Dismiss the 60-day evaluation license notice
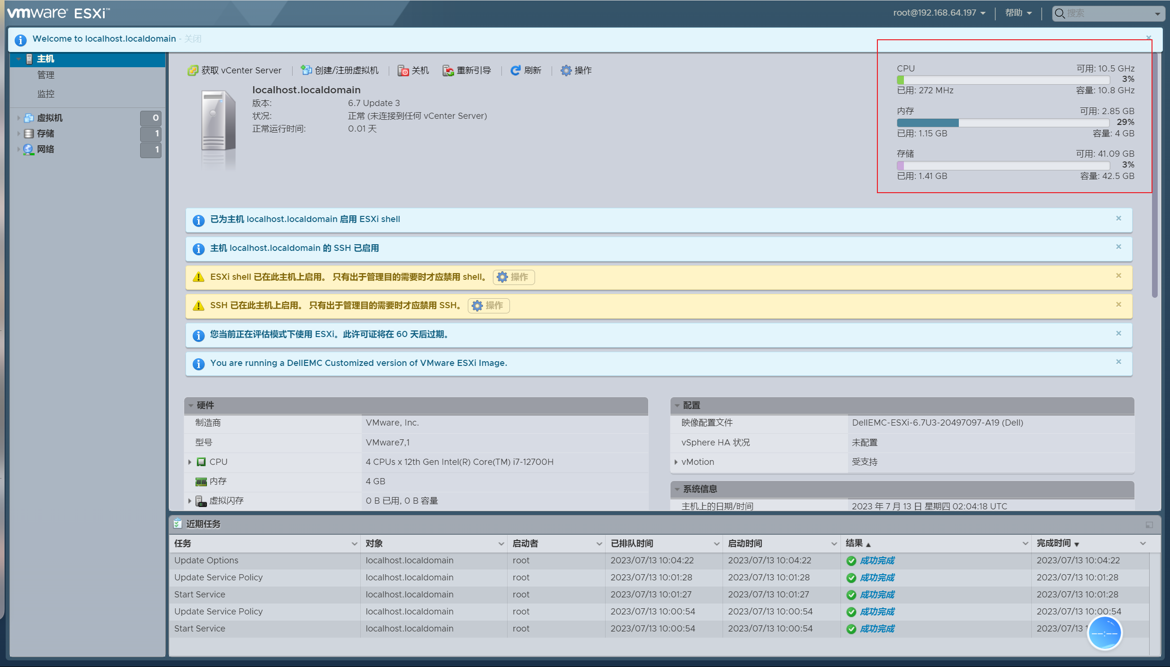Viewport: 1170px width, 667px height. click(x=1118, y=333)
